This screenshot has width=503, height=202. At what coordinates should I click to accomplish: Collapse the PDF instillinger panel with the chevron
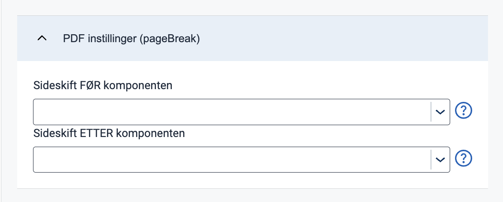42,38
